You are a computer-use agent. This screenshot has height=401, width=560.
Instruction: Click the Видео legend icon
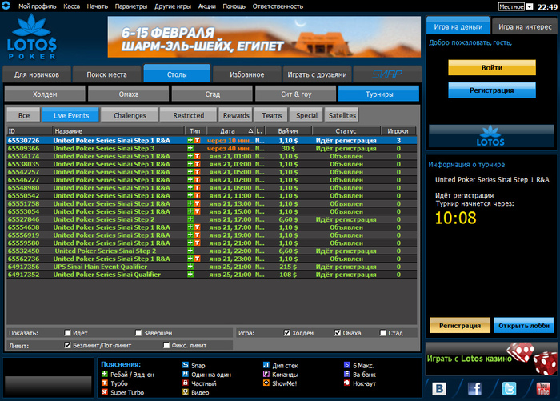[x=186, y=391]
